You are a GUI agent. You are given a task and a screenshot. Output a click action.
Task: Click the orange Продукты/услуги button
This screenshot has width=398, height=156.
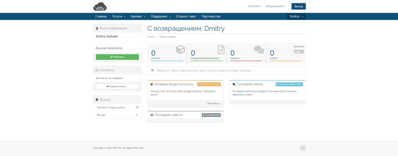pos(209,84)
